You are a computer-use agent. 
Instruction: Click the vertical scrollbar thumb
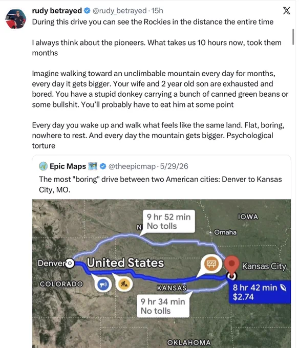click(293, 37)
